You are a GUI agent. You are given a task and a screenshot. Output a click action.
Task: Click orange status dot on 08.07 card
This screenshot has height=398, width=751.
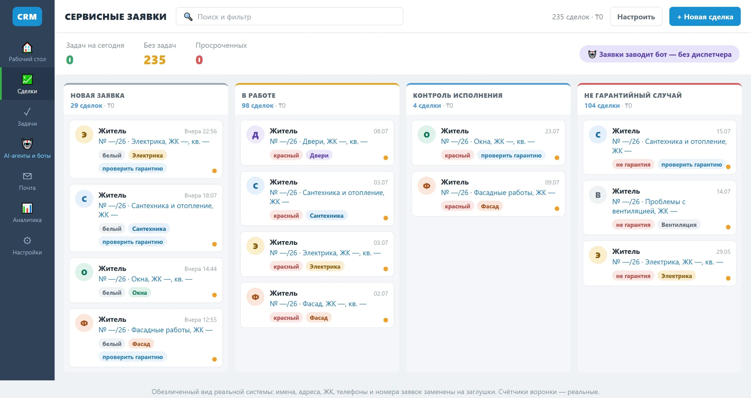[x=386, y=158]
